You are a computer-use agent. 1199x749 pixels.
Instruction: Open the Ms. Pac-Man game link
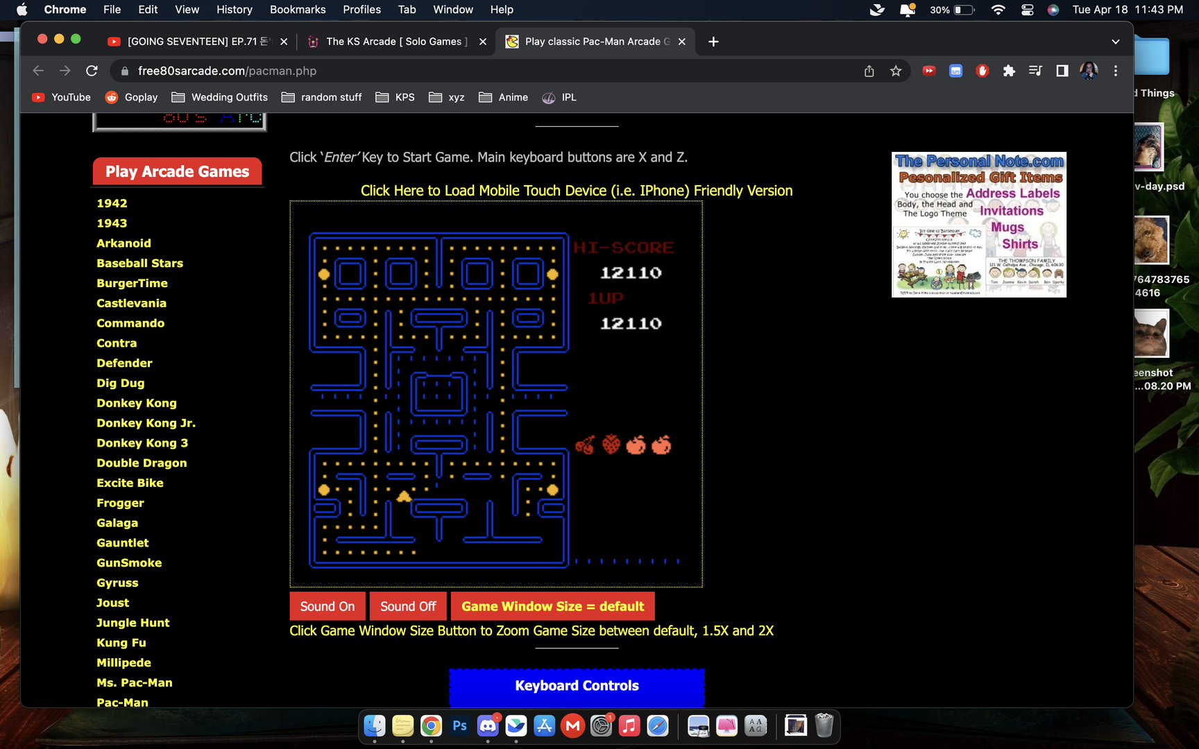pos(135,683)
